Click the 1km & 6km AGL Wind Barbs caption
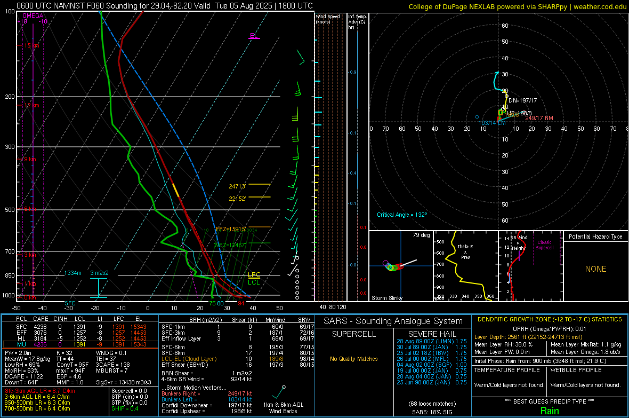 (x=283, y=408)
